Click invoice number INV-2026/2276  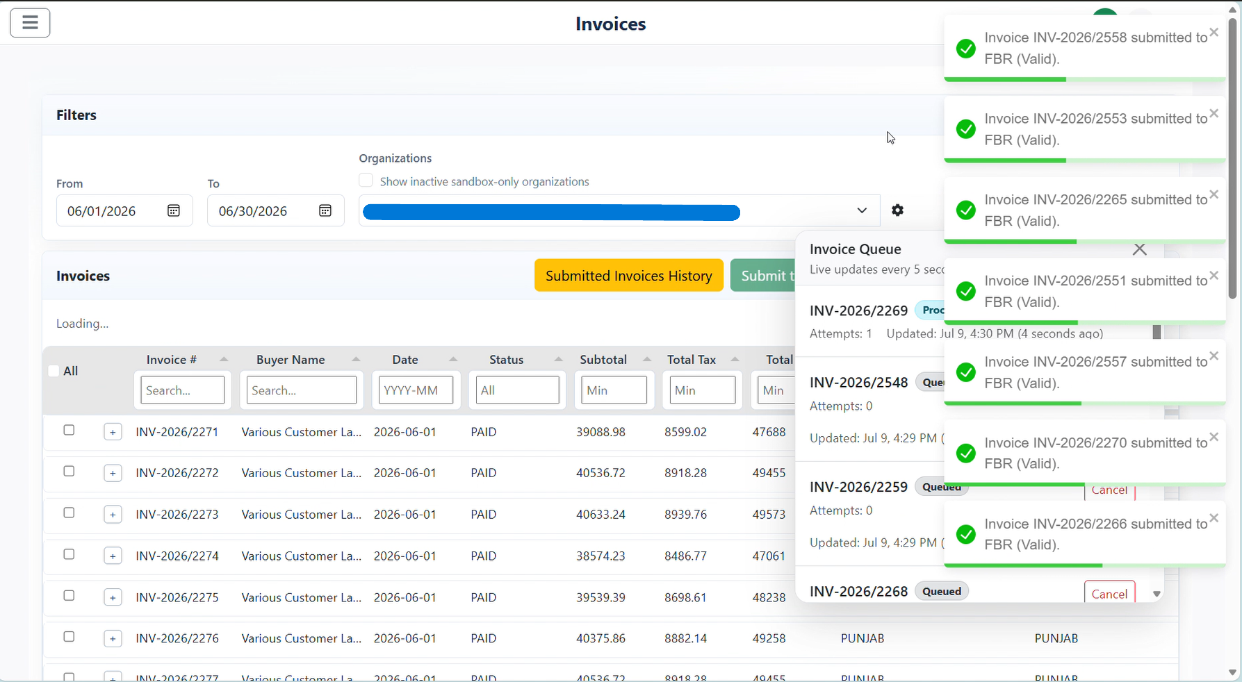[x=177, y=638]
